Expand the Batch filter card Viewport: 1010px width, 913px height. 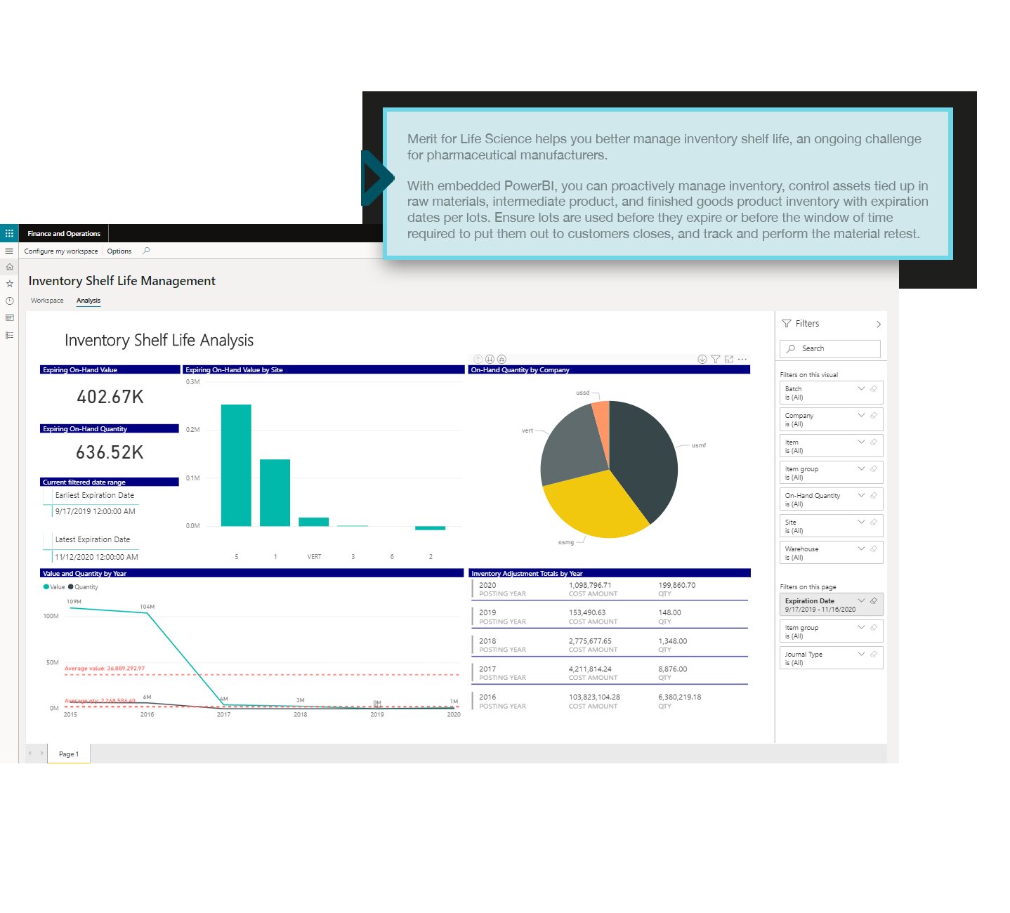pyautogui.click(x=861, y=388)
